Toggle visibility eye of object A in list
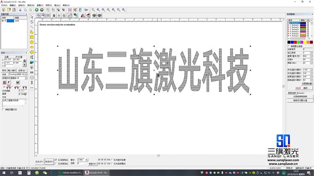 [x=3, y=21]
